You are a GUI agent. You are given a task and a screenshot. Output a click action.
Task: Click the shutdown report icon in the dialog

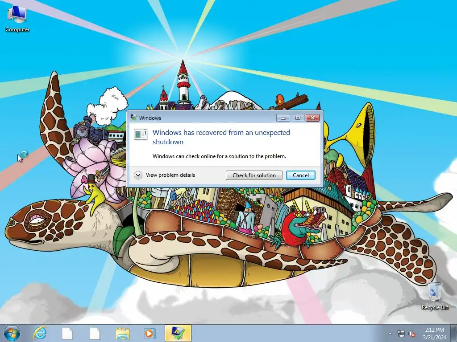click(x=141, y=134)
